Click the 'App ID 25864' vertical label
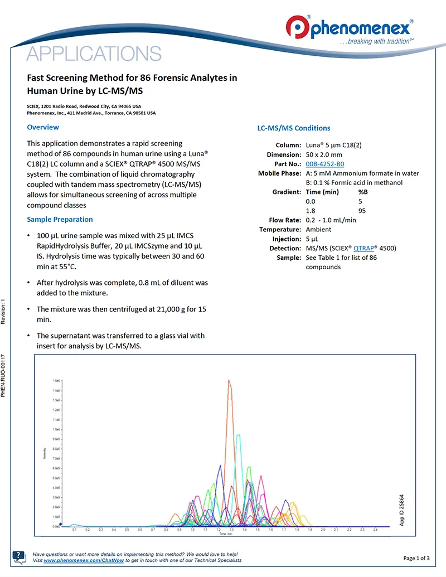This screenshot has width=446, height=577. 402,510
